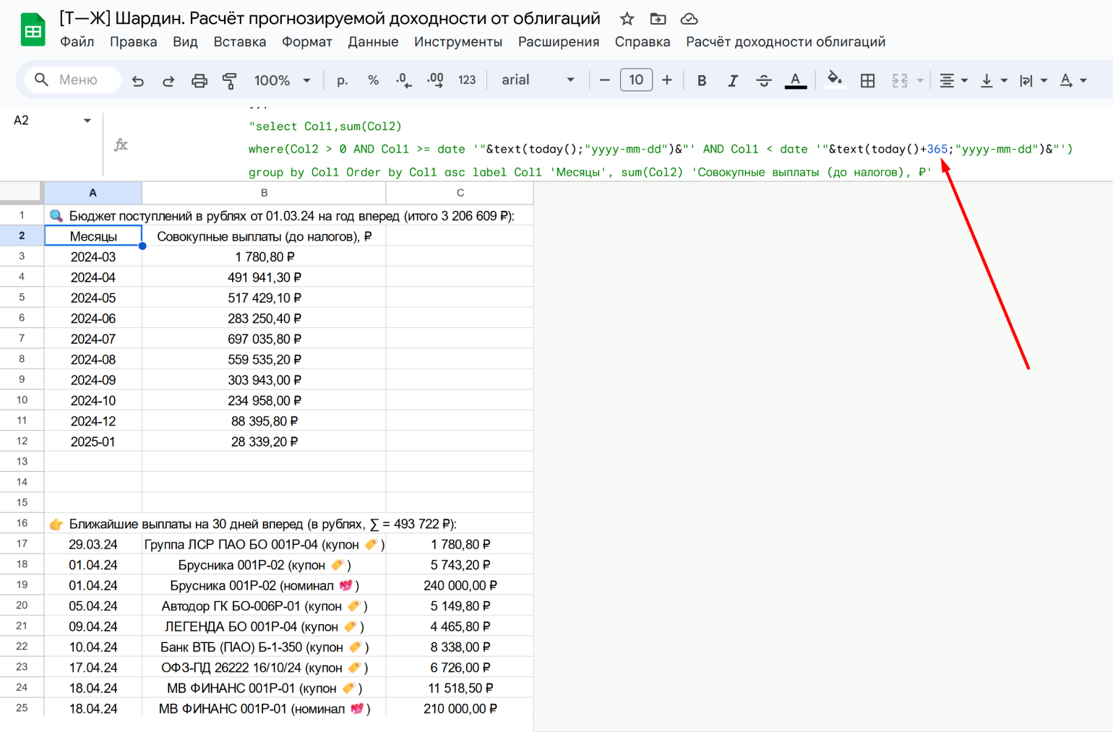Open the Формат menu
The width and height of the screenshot is (1113, 732).
click(307, 42)
